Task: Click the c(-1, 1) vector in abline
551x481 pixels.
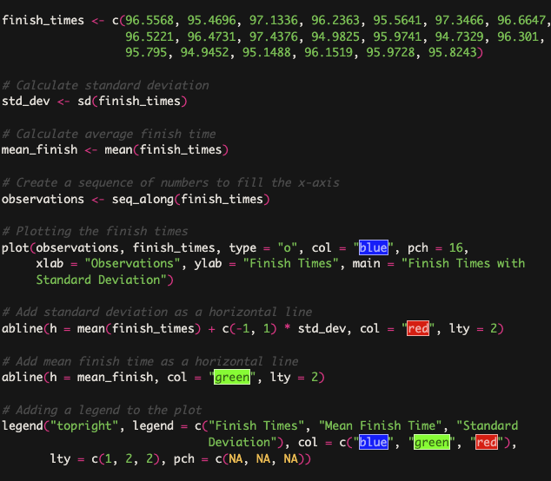Action: 249,328
